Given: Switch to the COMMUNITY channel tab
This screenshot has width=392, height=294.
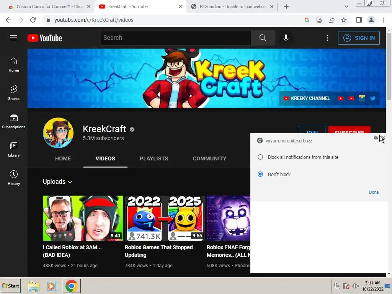Looking at the screenshot, I should tap(209, 158).
